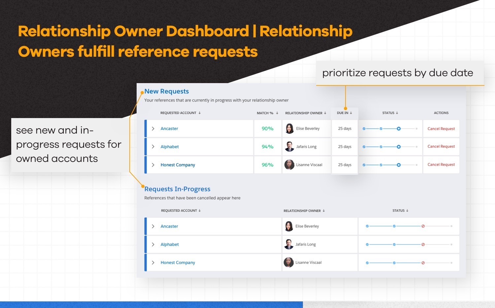Expand the Ancaster row in New Requests

coord(153,129)
